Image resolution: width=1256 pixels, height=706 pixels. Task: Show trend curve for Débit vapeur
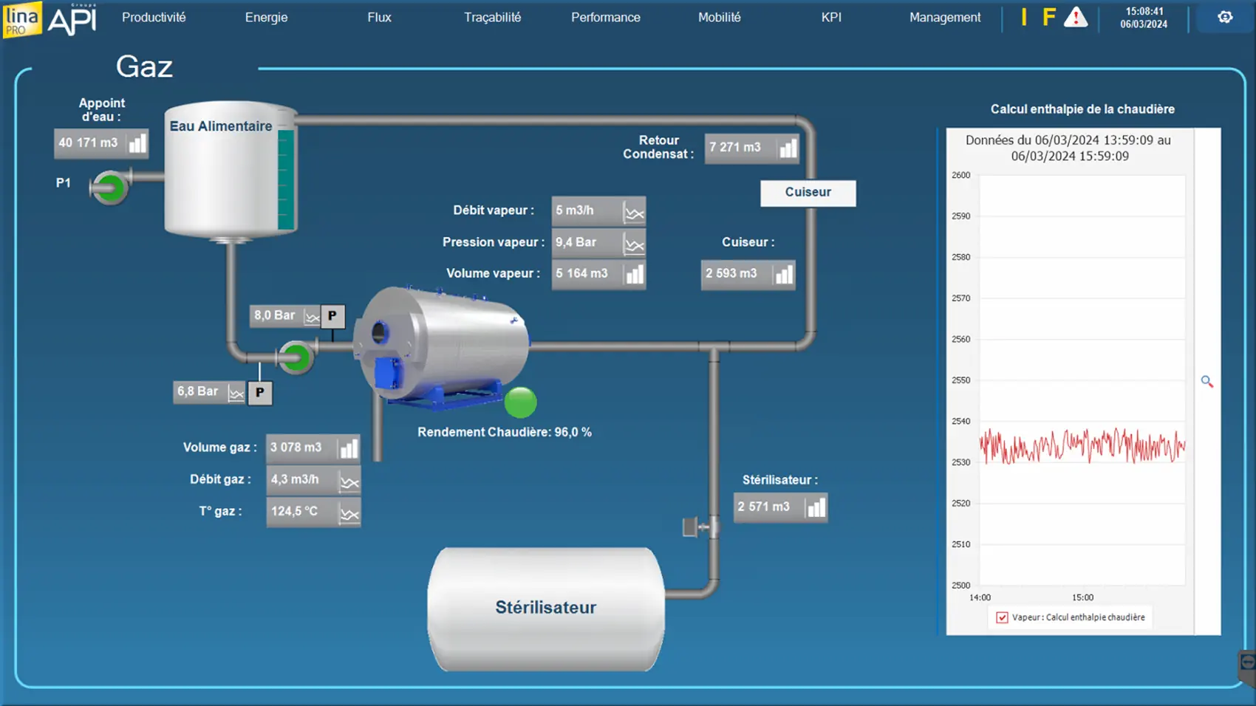pyautogui.click(x=634, y=212)
